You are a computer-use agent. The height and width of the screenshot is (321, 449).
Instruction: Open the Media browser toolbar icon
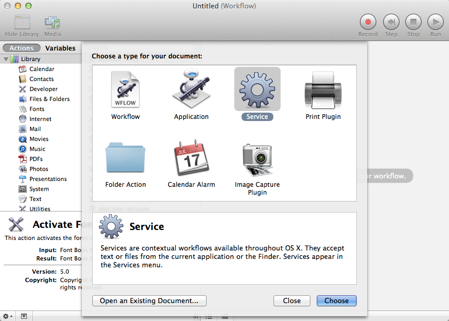point(52,22)
